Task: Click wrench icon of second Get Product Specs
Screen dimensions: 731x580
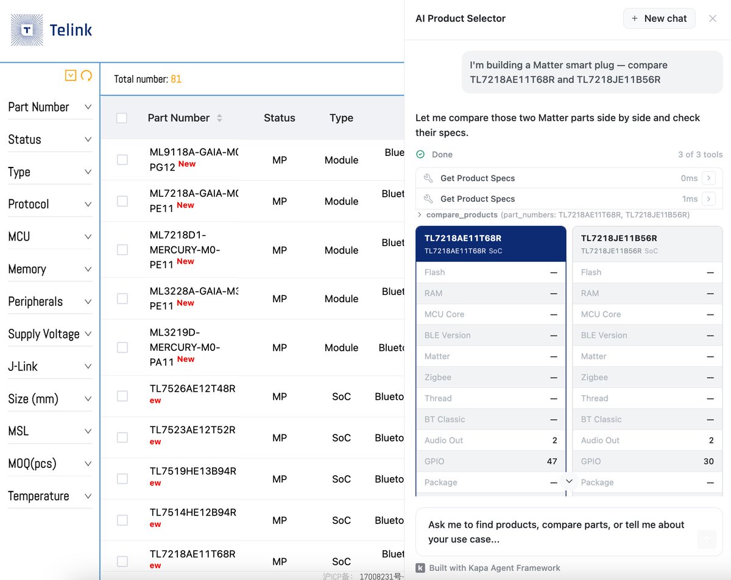Action: click(x=428, y=199)
